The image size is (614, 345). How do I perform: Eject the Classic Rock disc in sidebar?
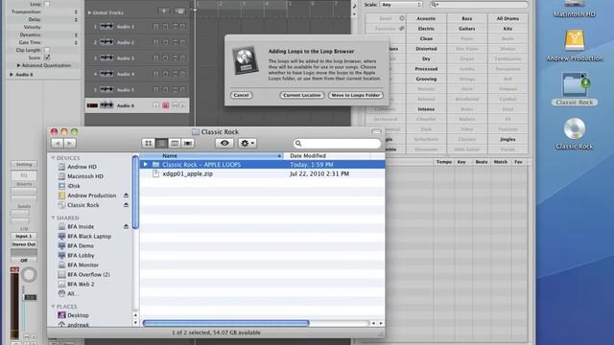pos(126,205)
